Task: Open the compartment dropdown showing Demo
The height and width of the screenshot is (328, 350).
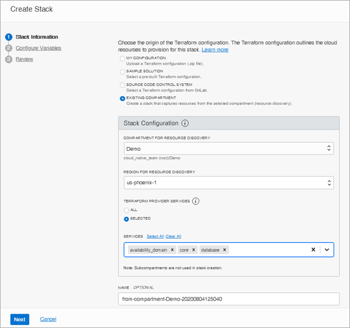Action: pyautogui.click(x=229, y=149)
